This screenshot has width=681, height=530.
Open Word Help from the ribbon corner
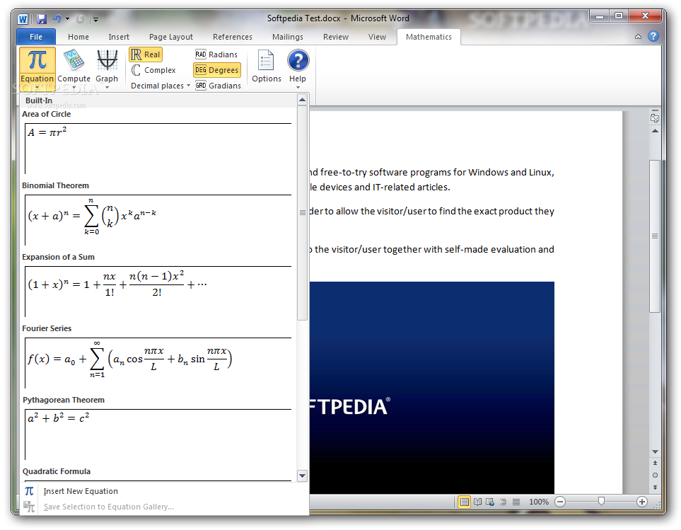coord(653,37)
